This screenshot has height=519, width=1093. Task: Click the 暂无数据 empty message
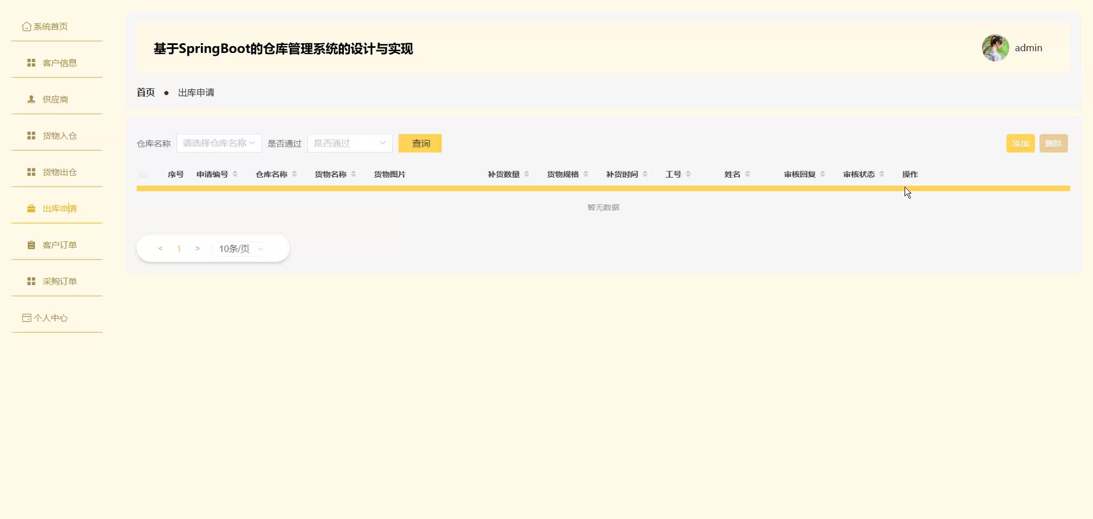603,208
